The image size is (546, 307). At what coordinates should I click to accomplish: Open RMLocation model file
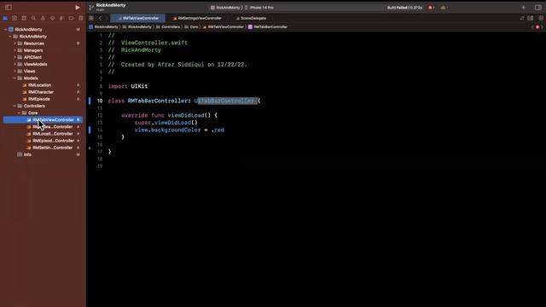click(x=39, y=85)
